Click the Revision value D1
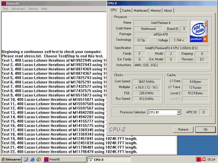The height and width of the screenshot is (163, 218). pyautogui.click(x=202, y=59)
